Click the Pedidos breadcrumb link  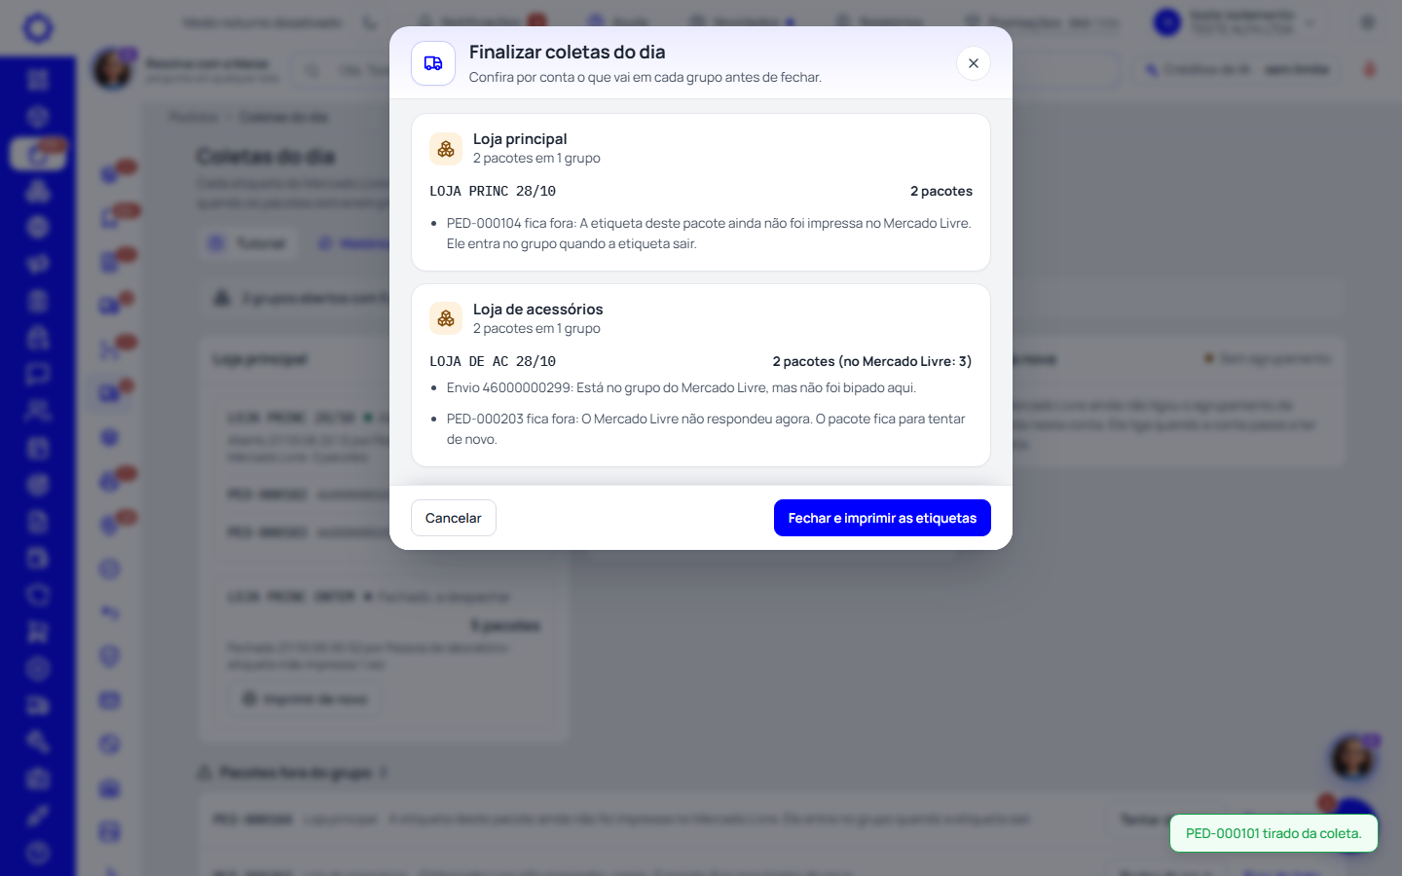193,117
